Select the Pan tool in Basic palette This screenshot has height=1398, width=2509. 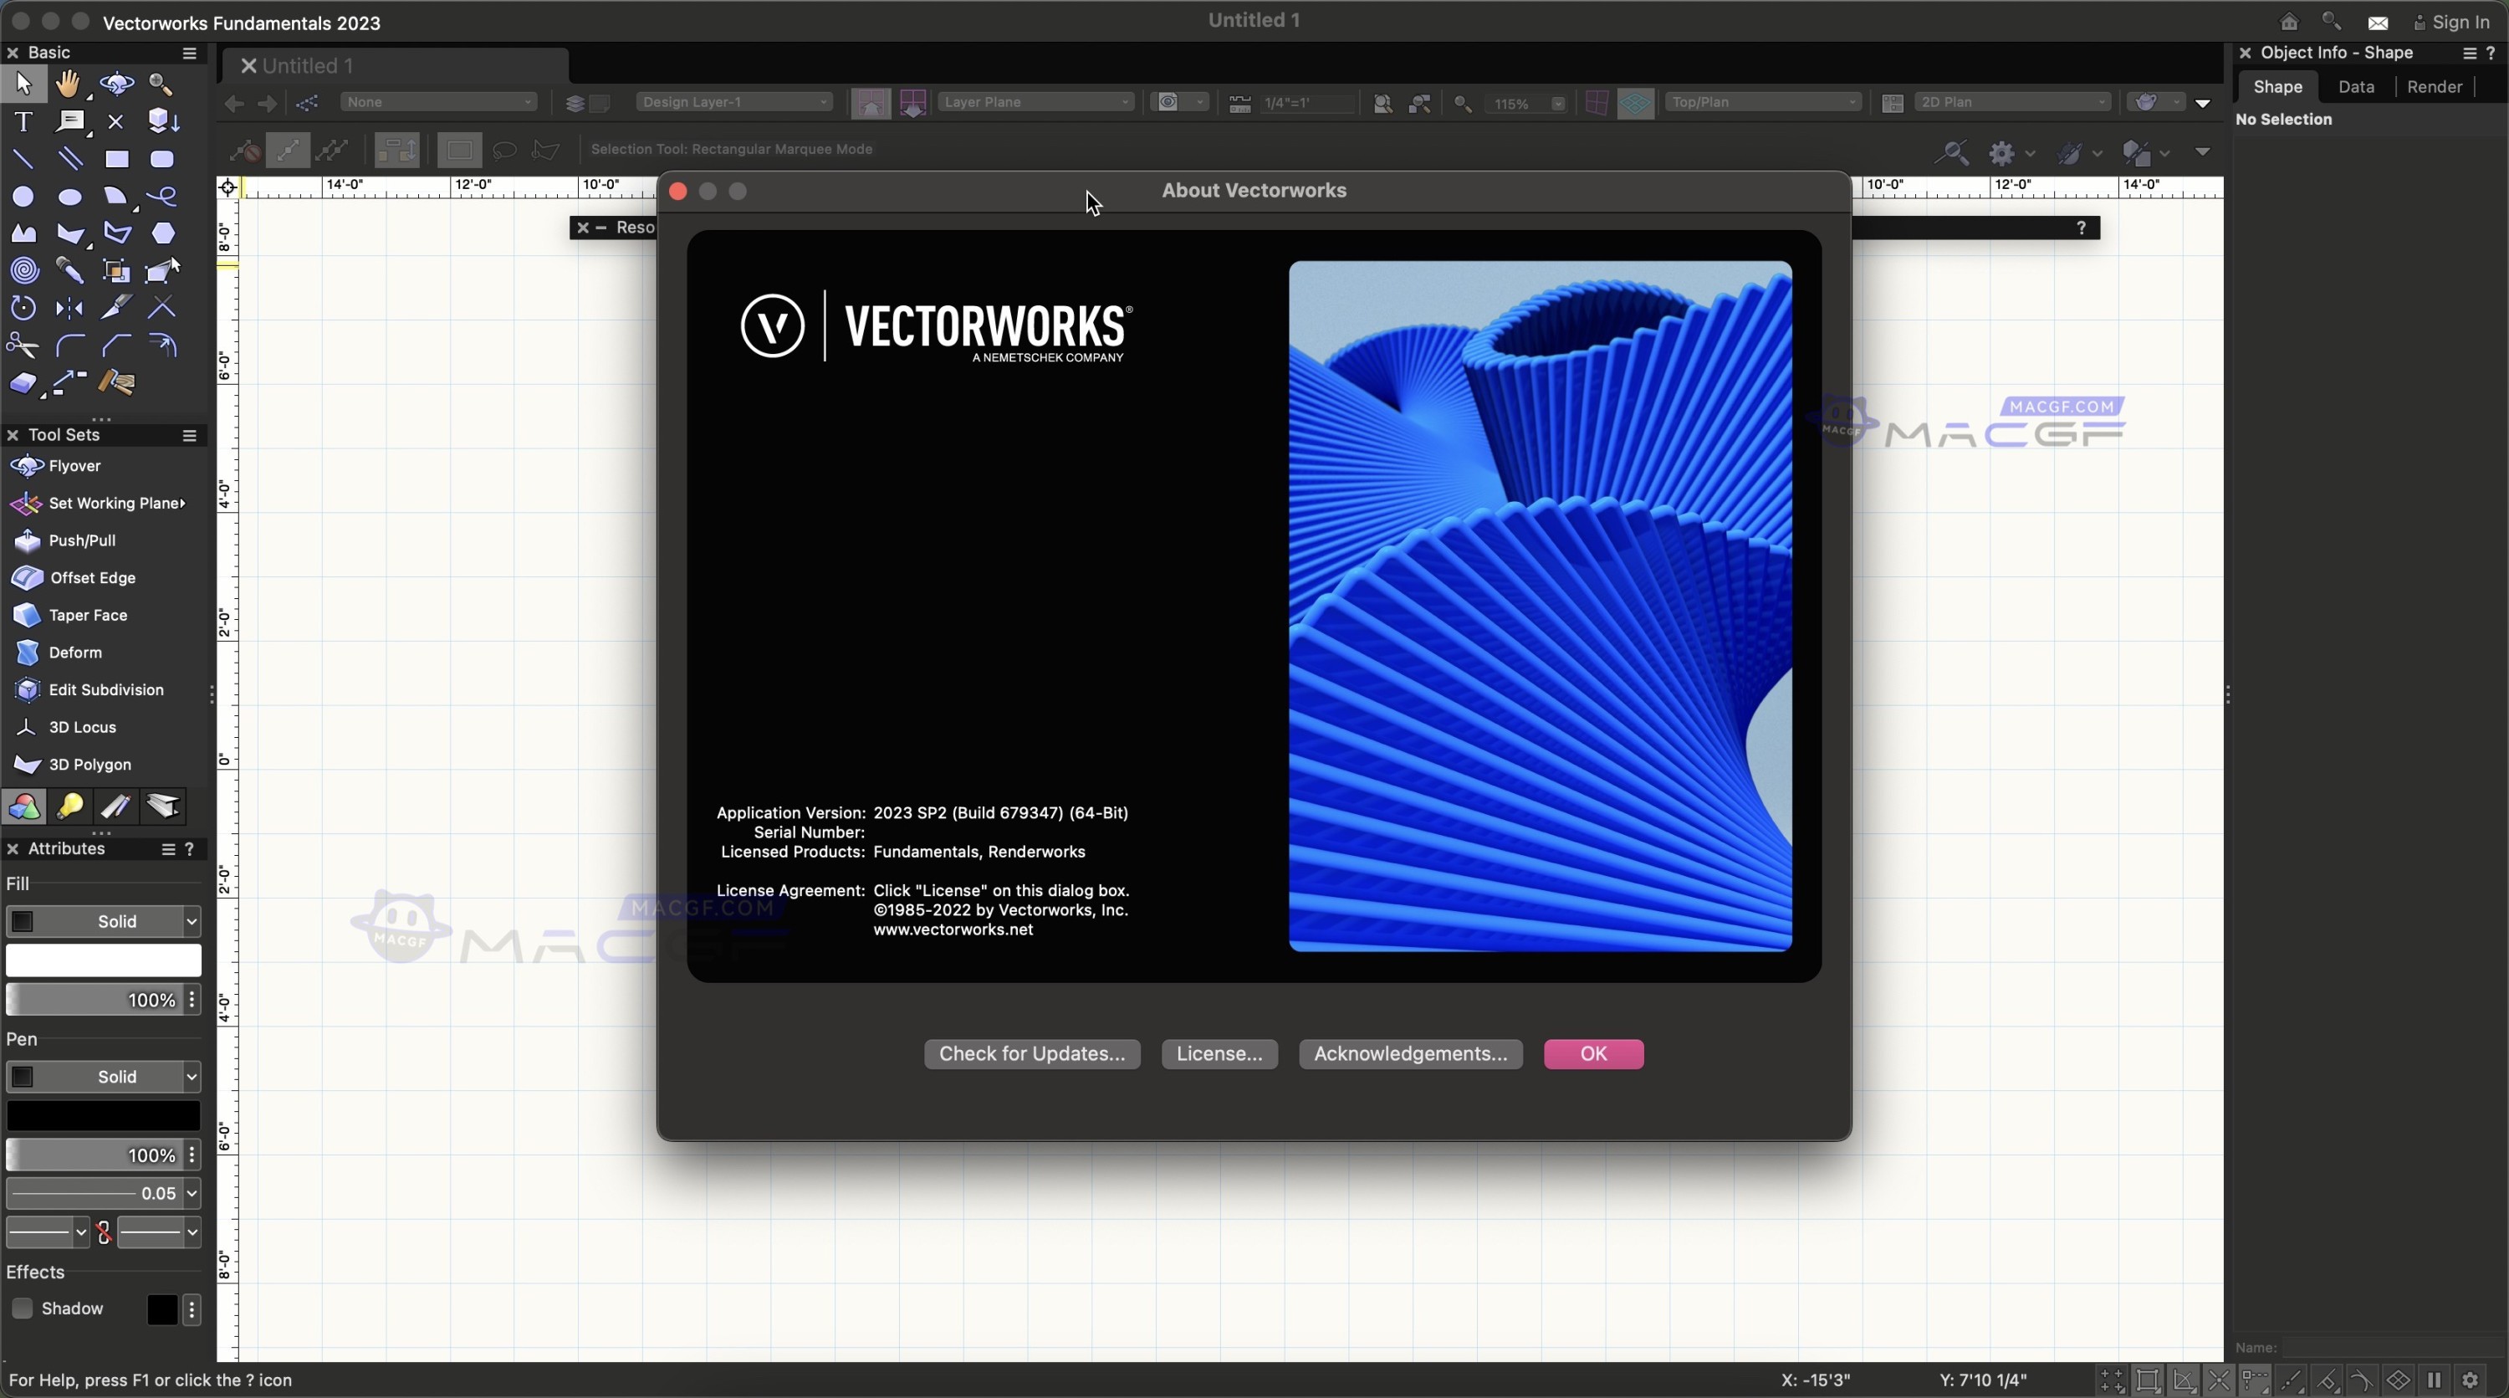(69, 84)
